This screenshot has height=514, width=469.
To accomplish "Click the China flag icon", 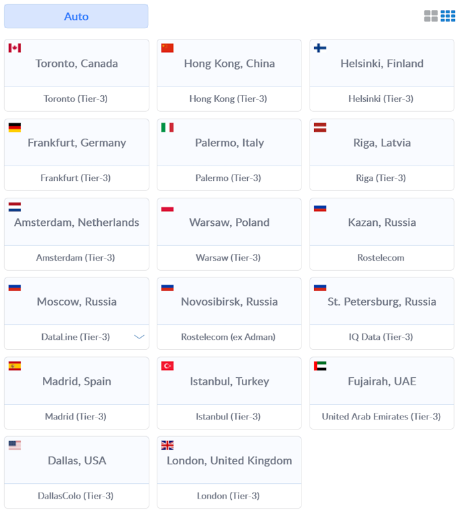I will point(167,48).
